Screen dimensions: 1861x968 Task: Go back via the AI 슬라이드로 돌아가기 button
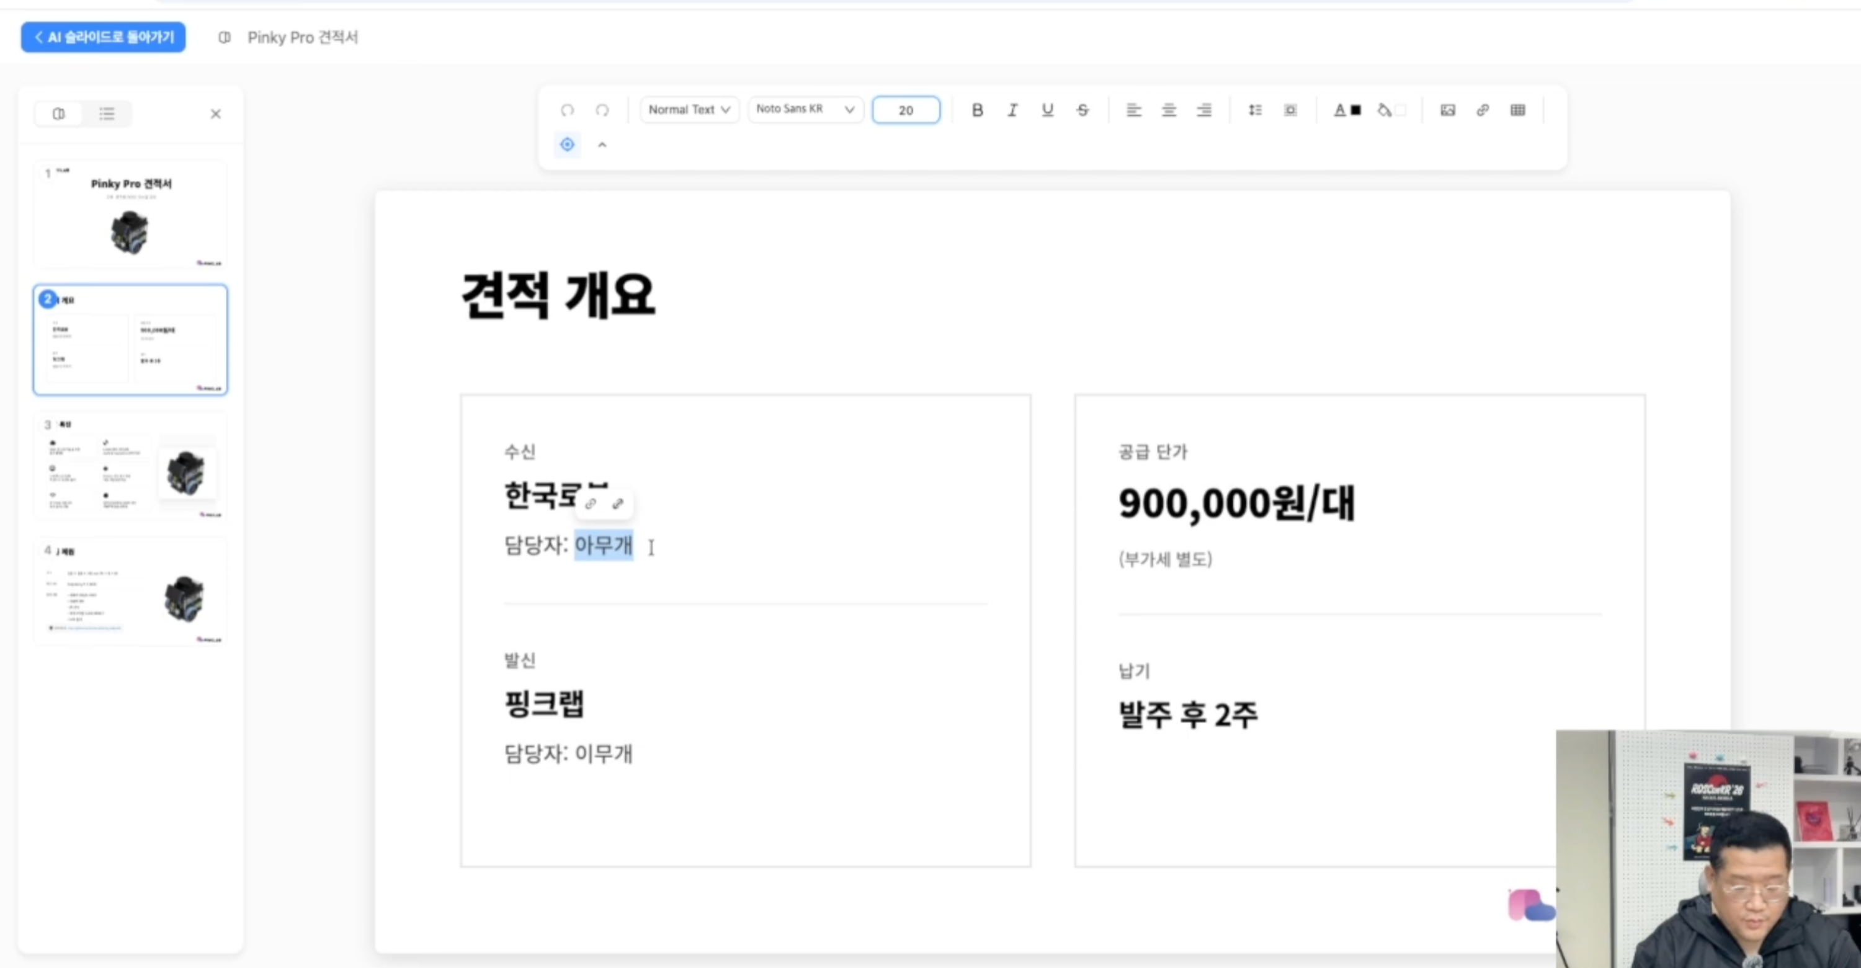point(104,37)
